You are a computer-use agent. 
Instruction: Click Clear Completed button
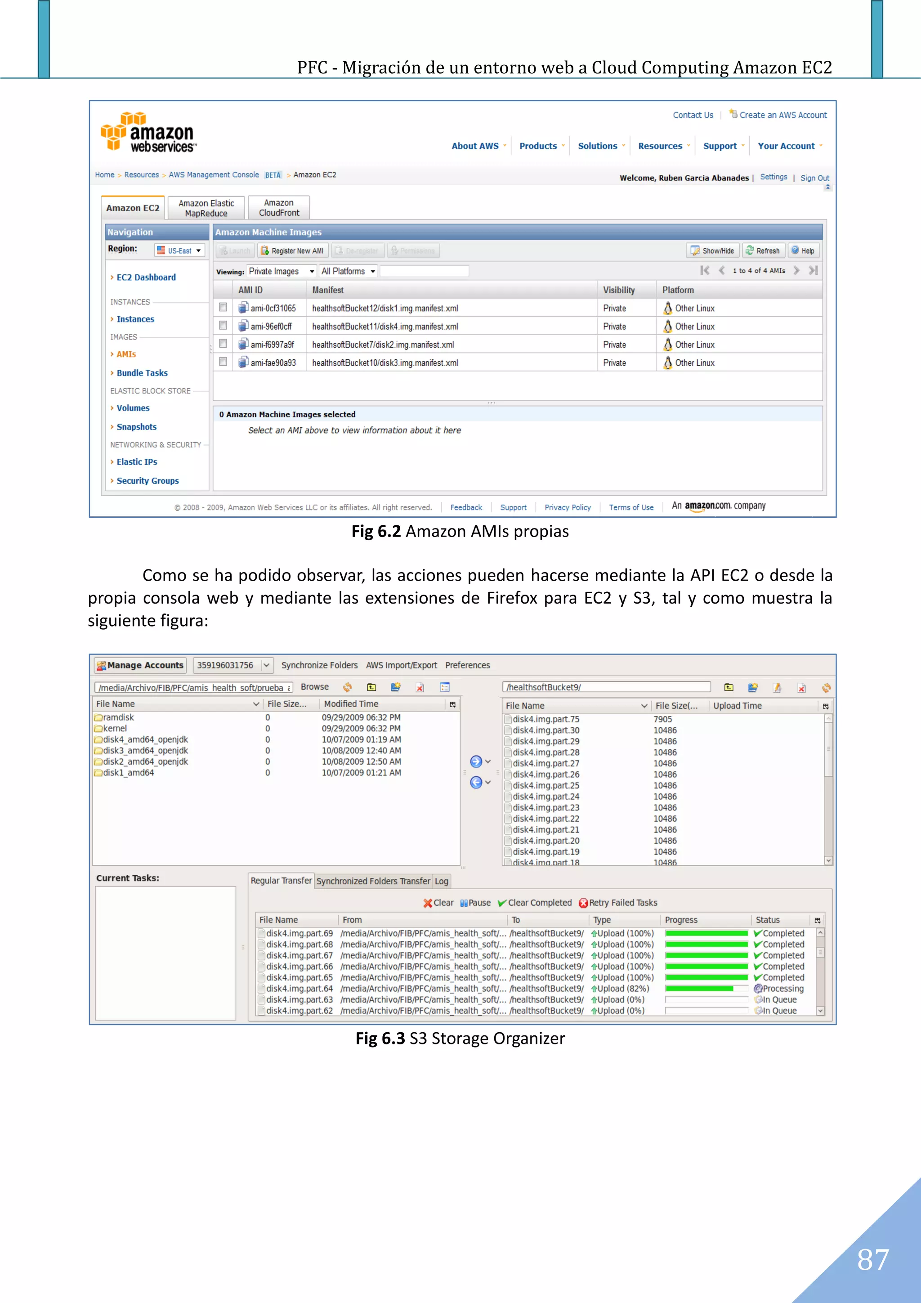coord(535,903)
